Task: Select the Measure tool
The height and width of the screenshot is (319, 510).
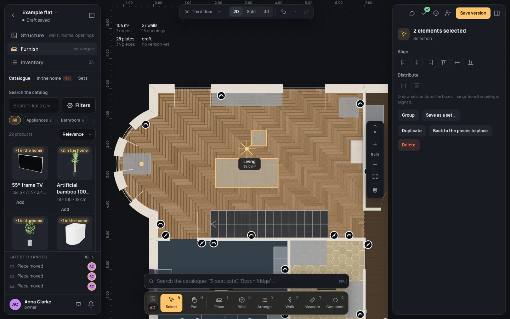Action: coord(312,303)
